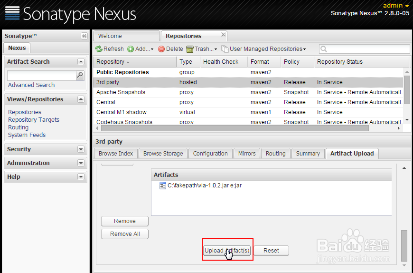Select the Apache Snapshots repository row
Screen dimensions: 413x273
248,92
